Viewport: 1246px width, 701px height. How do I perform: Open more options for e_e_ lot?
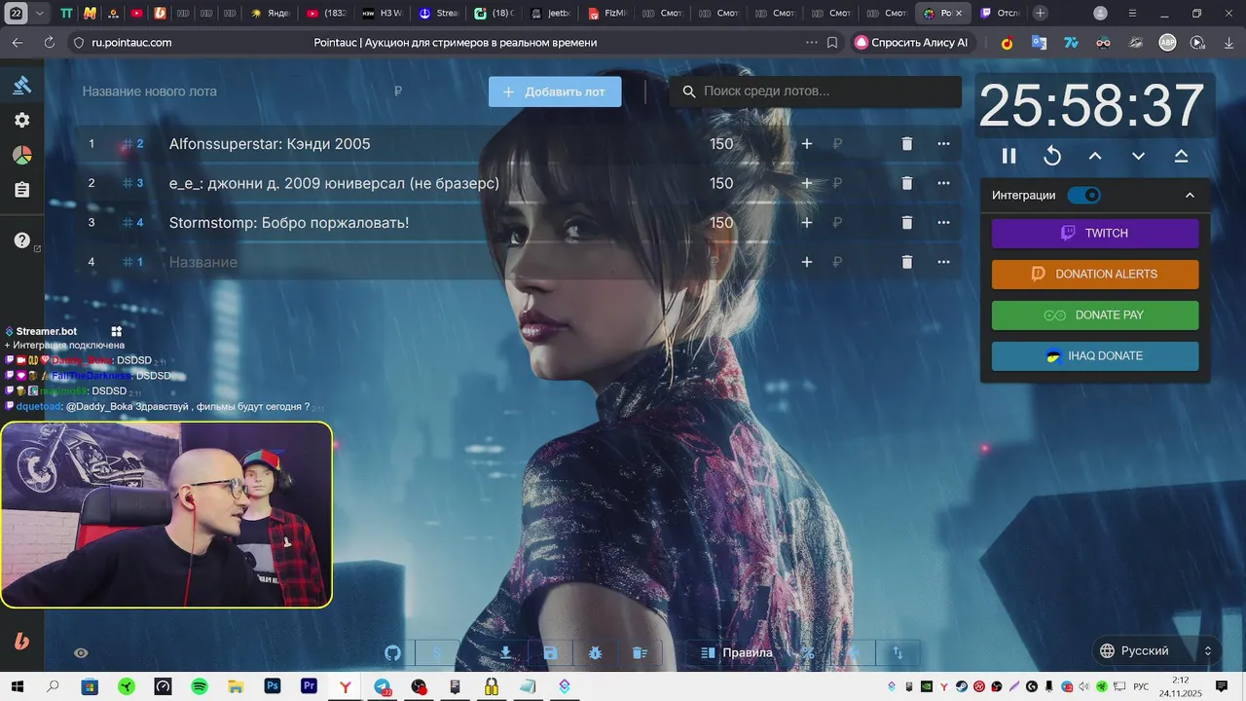point(943,183)
